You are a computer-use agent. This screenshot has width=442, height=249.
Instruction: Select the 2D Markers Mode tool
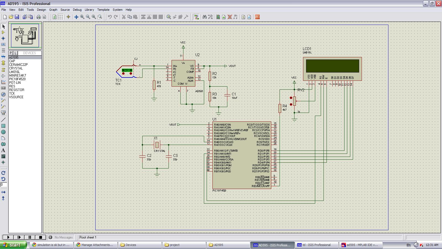pos(3,162)
